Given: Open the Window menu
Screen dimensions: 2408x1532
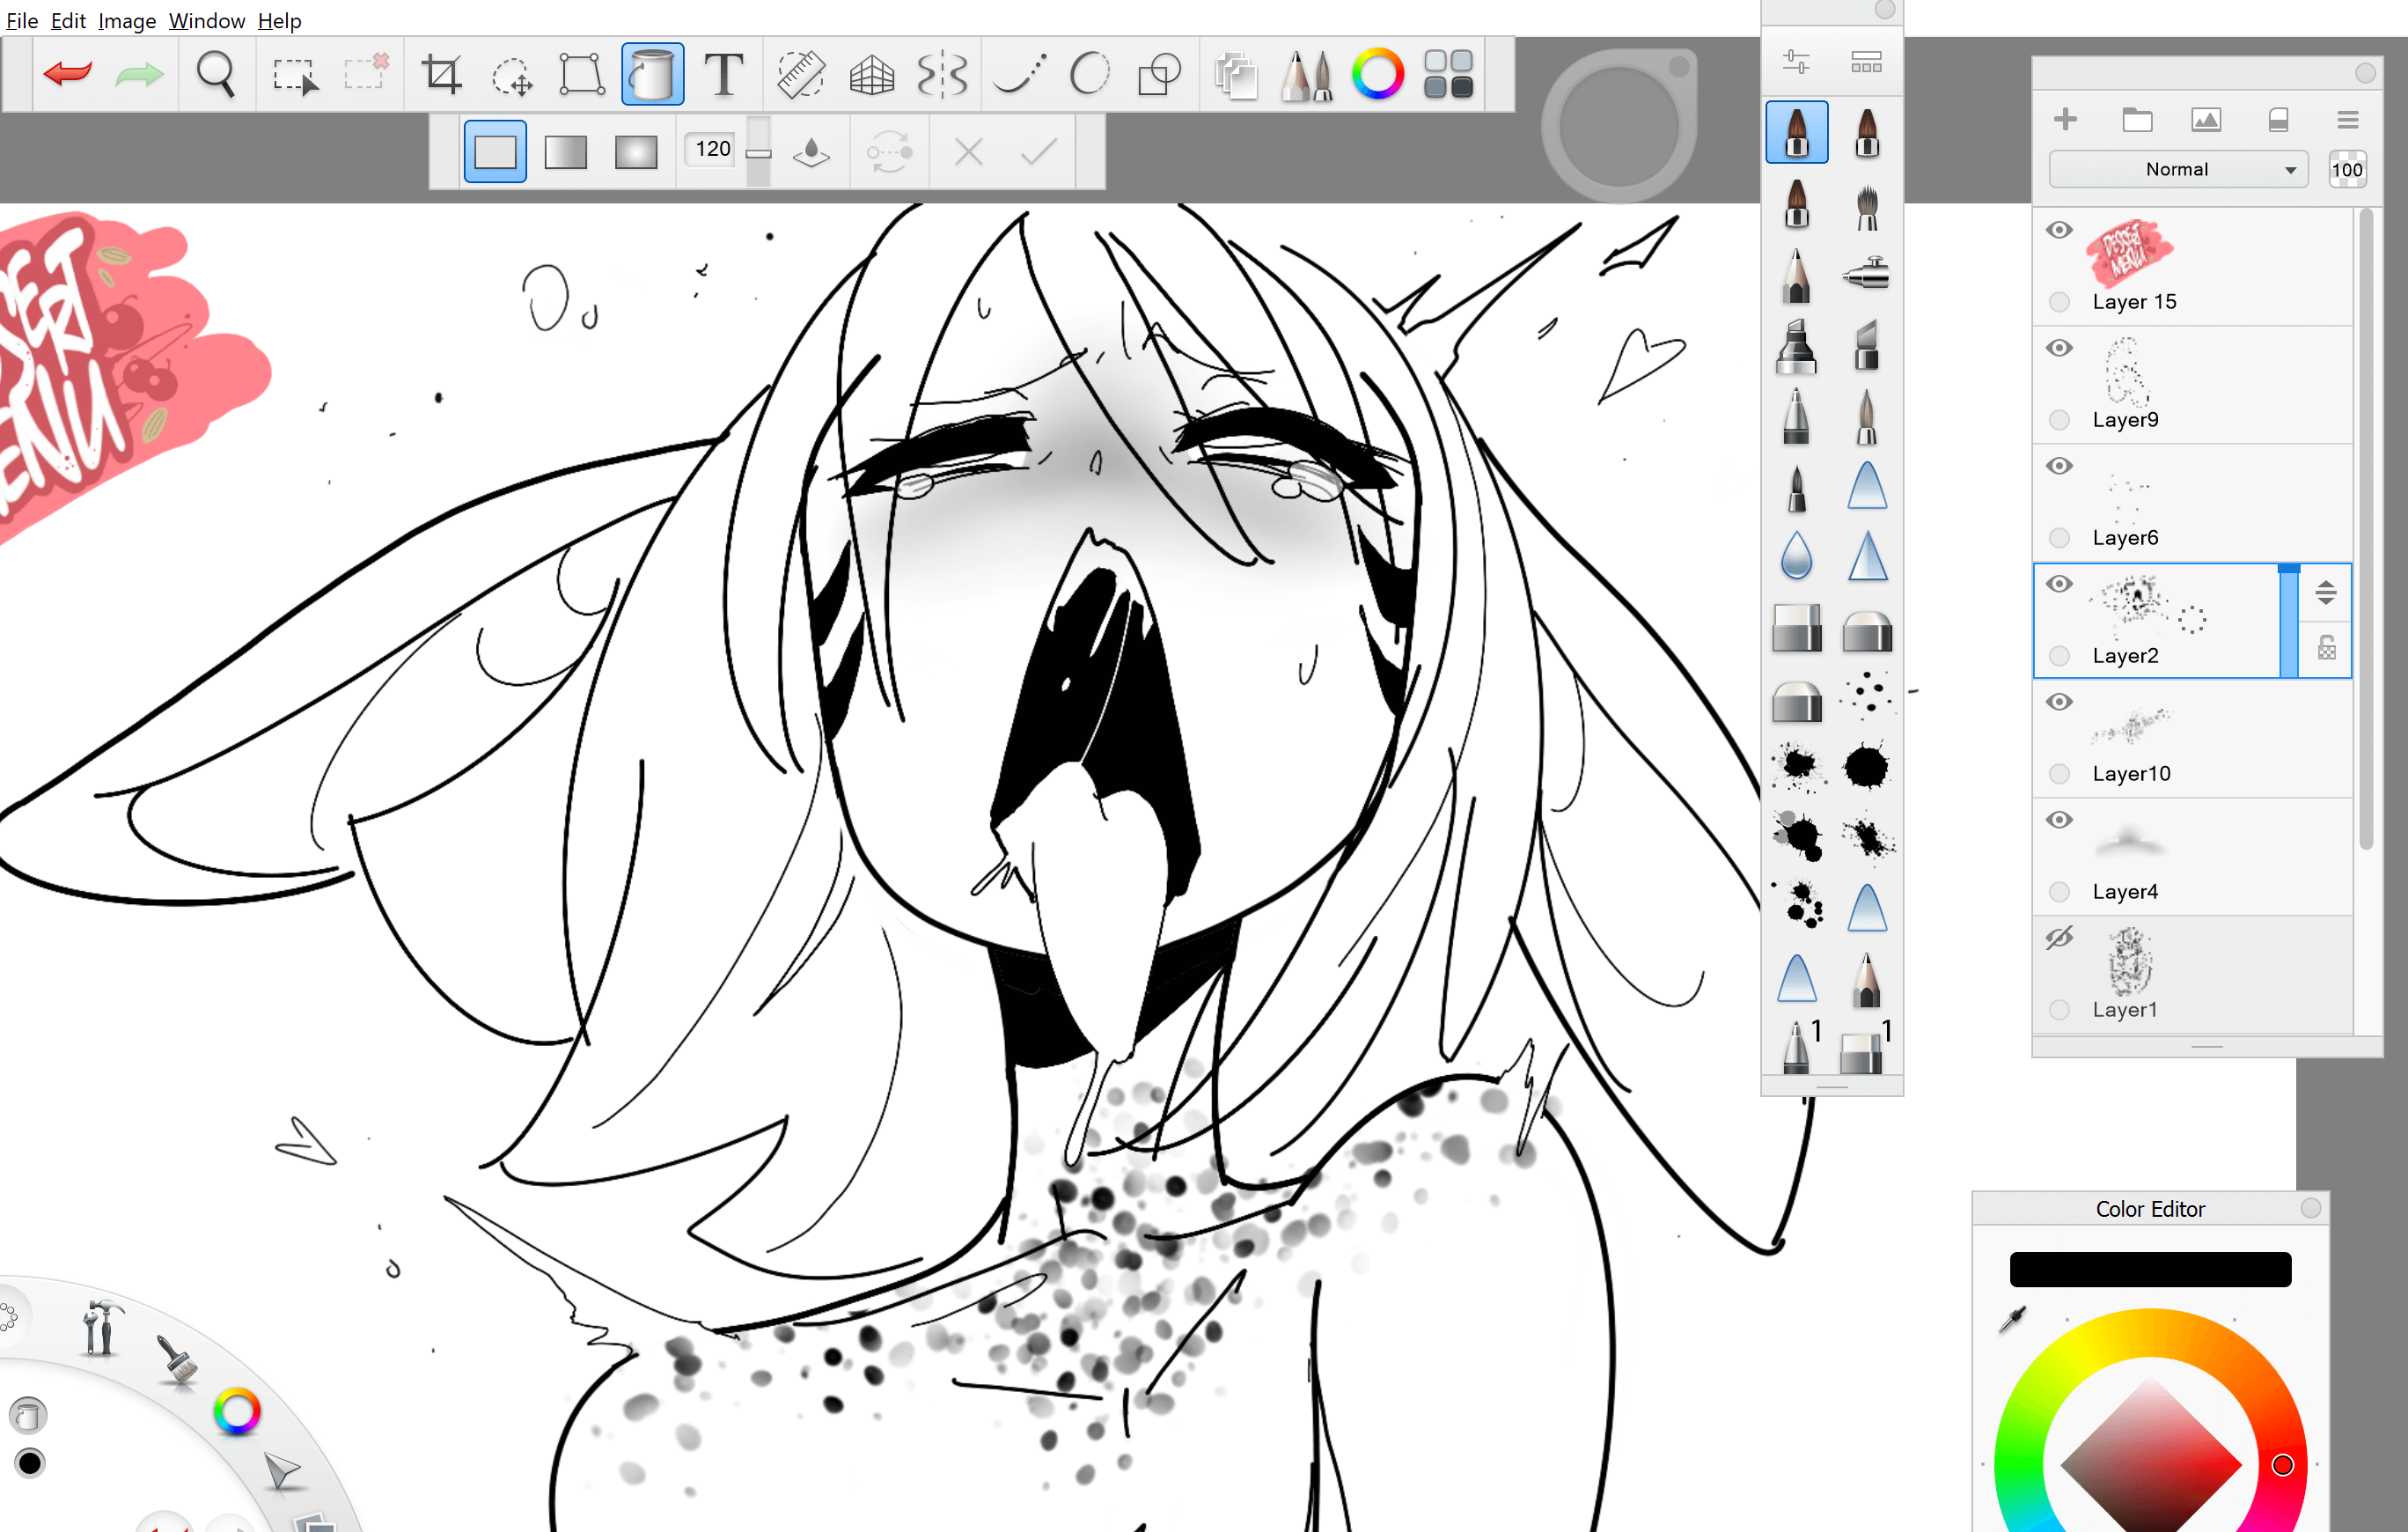Looking at the screenshot, I should tap(206, 20).
